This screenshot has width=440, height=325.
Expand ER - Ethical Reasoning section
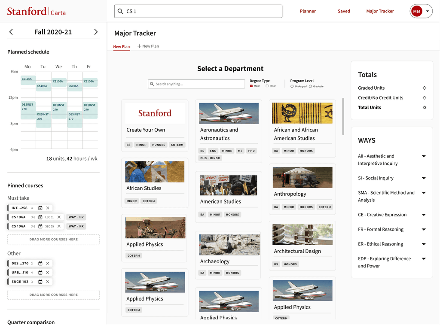pos(424,244)
